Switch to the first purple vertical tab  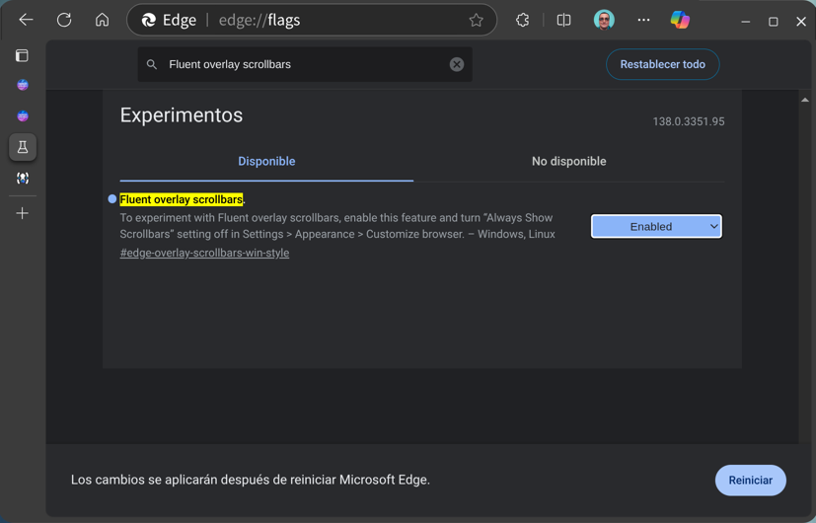tap(23, 84)
